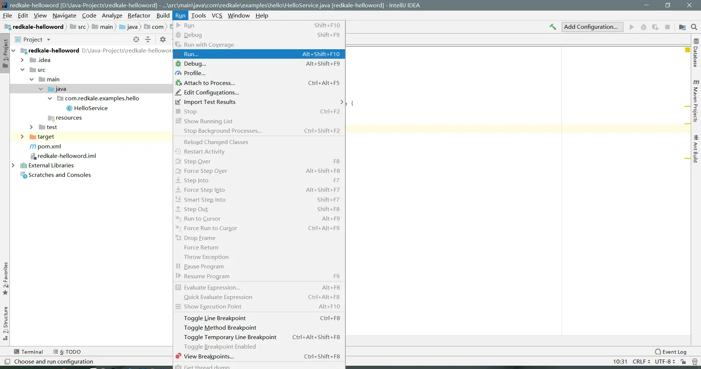The height and width of the screenshot is (369, 701).
Task: Select the HelloService class file
Action: (x=87, y=108)
